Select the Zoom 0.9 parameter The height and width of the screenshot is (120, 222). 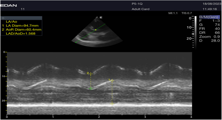click(x=209, y=37)
